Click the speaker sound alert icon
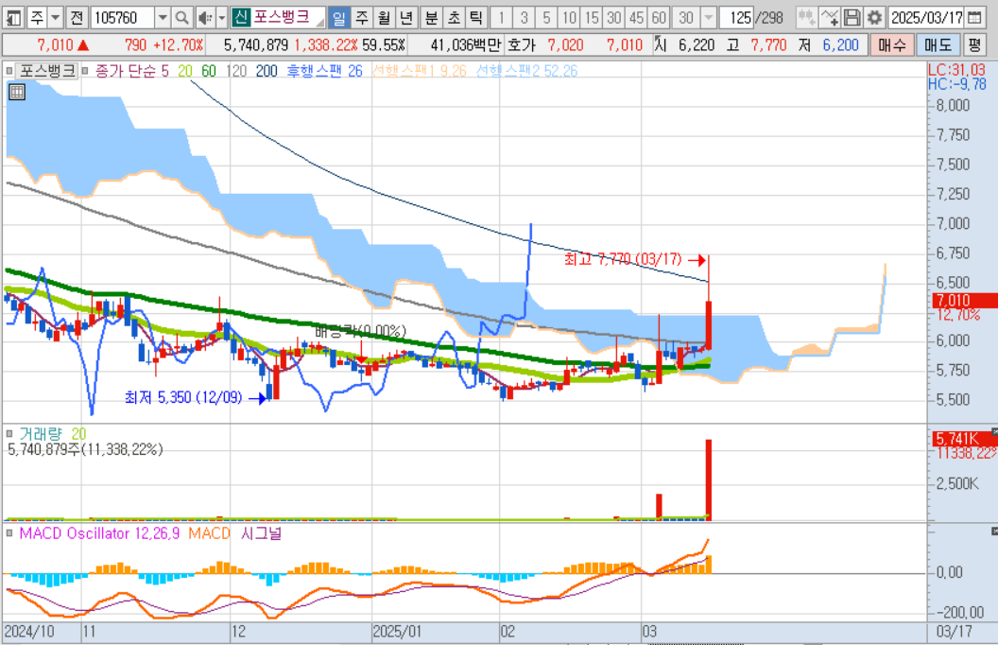 pos(205,18)
